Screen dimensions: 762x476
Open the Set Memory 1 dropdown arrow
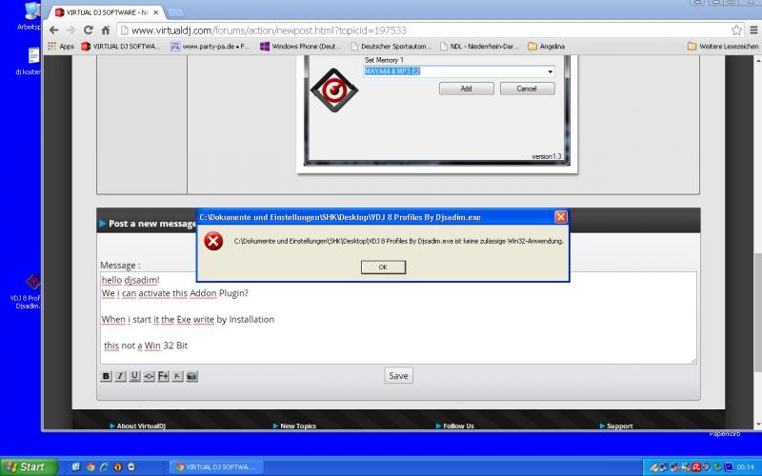[x=551, y=71]
